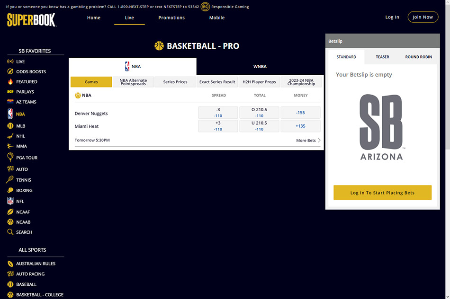Click the SGP Parlays icon
Screen dimensions: 450x299
point(10,92)
